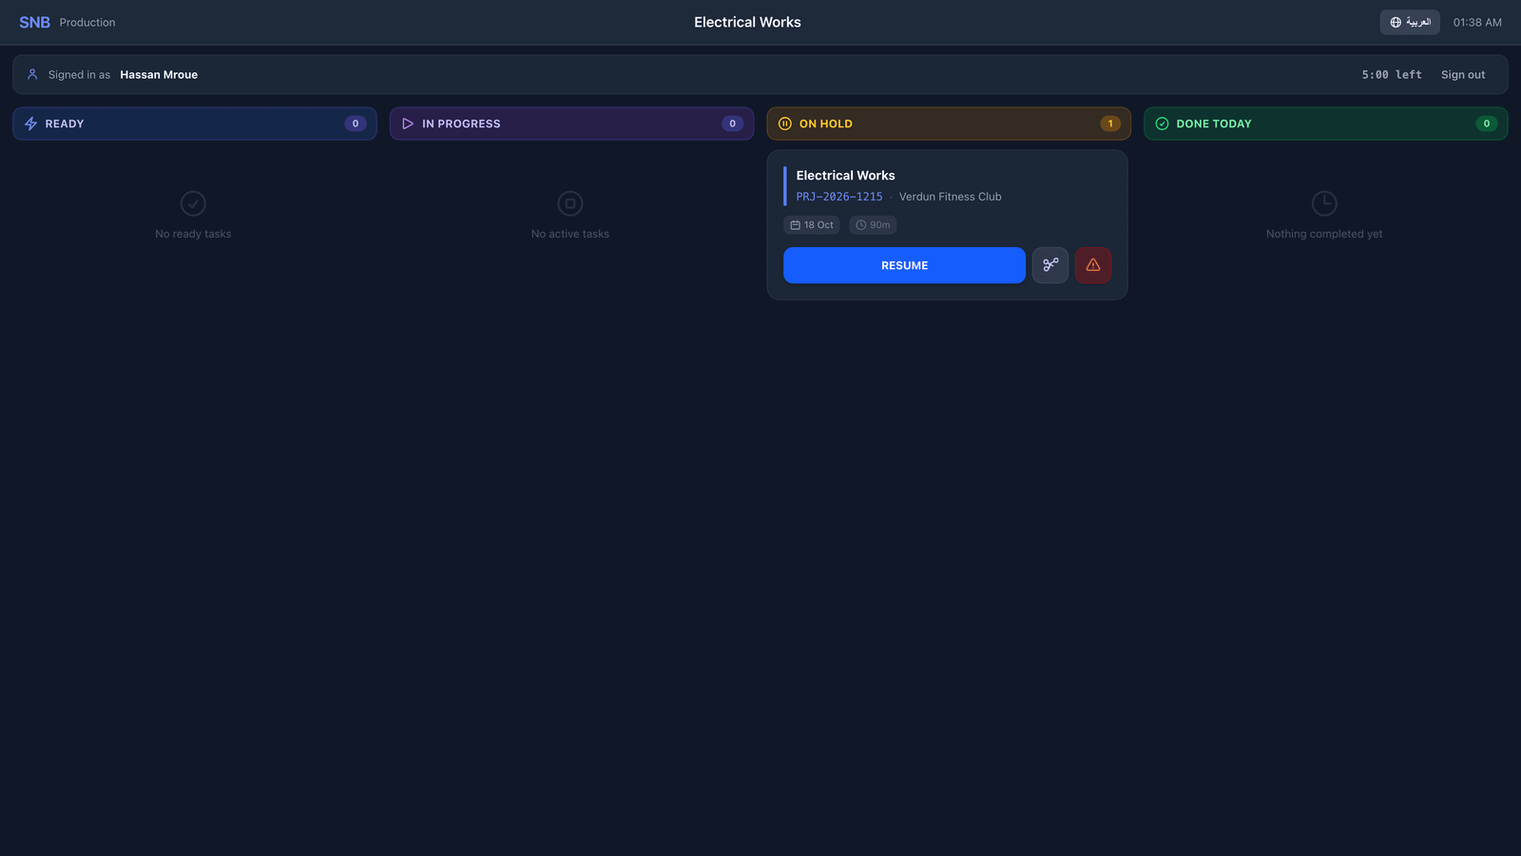Click the Electrical Works page title
The image size is (1521, 856).
pyautogui.click(x=747, y=22)
